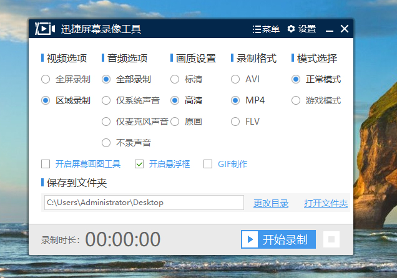The width and height of the screenshot is (397, 278).
Task: Set quality to 高清
Action: click(187, 100)
